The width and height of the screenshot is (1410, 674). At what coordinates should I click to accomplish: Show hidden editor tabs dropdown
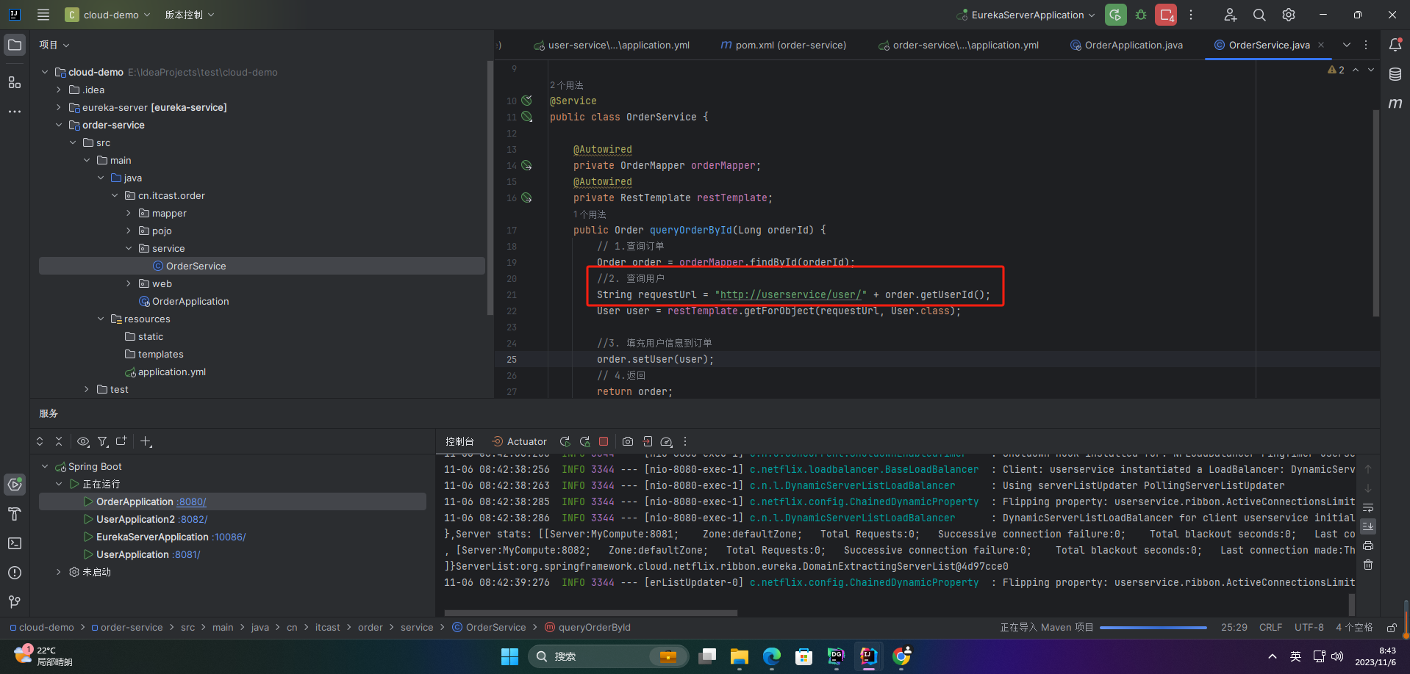tap(1347, 45)
